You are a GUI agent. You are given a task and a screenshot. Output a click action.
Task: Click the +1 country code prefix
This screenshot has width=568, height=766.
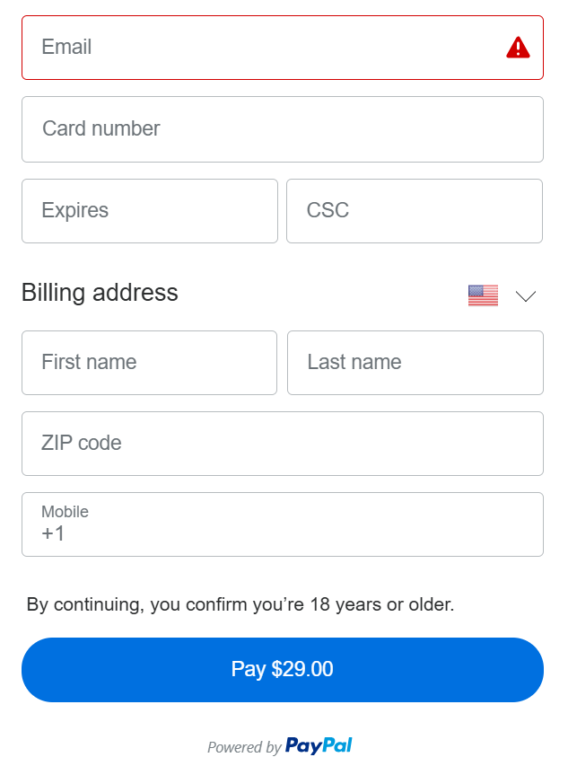pyautogui.click(x=53, y=534)
